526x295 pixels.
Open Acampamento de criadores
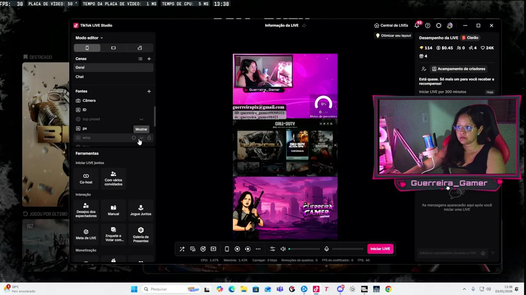[x=458, y=69]
